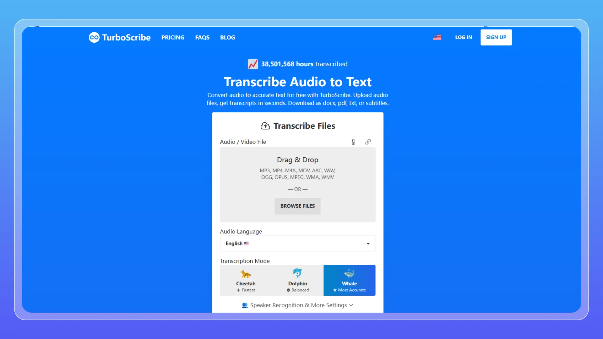Select Dolphin balanced transcription mode
This screenshot has width=603, height=339.
pyautogui.click(x=298, y=280)
